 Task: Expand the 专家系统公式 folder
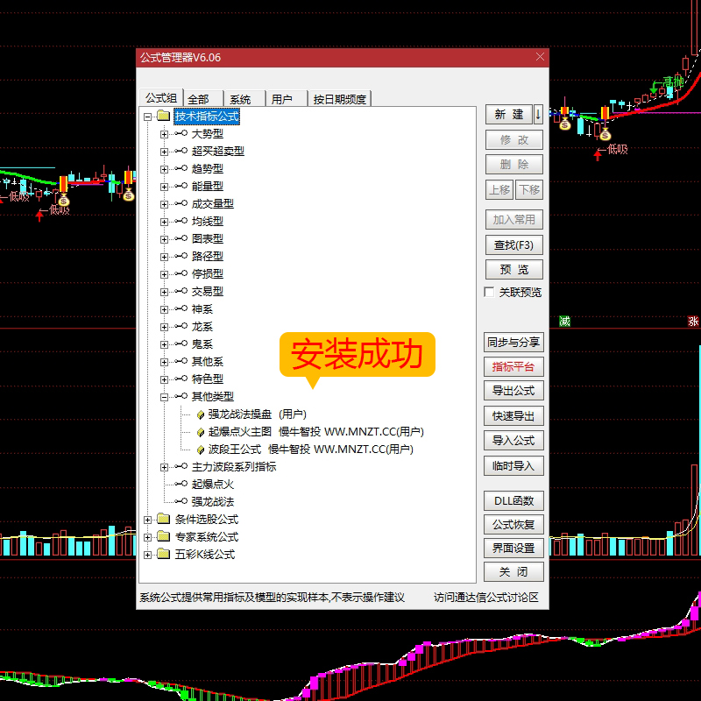147,537
